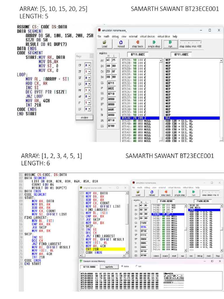
Task: Click lower disassembly list scroll-down arrow
Action: point(221,250)
